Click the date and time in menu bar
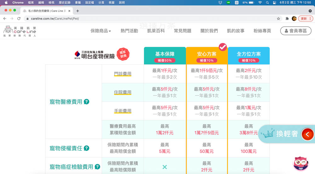This screenshot has height=174, width=315. click(295, 3)
